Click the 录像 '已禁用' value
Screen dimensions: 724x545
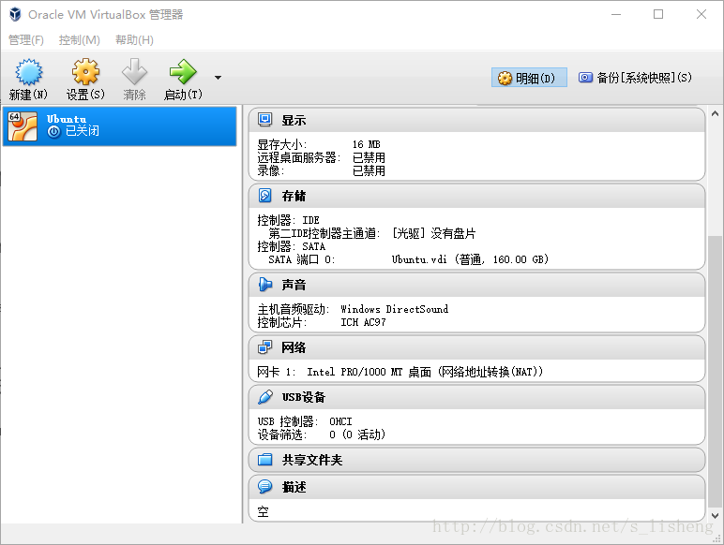369,171
